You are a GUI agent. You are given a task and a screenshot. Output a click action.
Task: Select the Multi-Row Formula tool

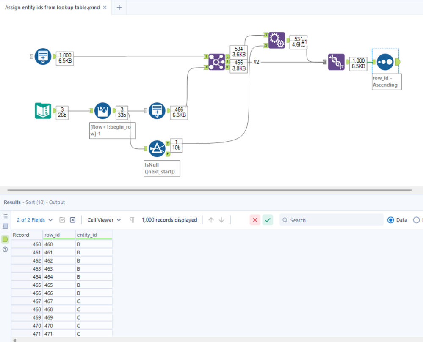[102, 111]
